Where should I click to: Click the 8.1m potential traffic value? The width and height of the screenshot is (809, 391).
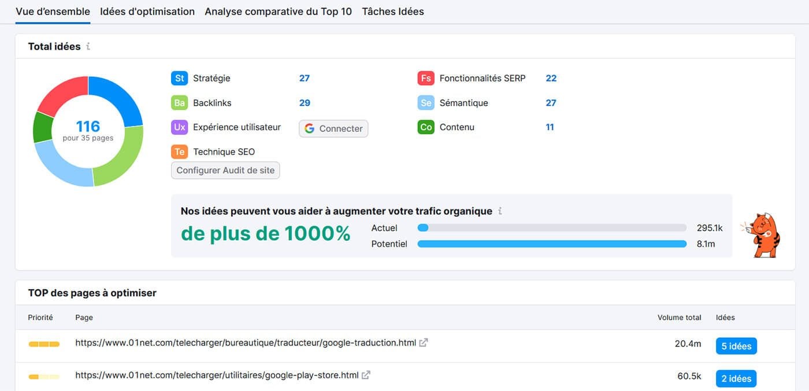(x=706, y=244)
